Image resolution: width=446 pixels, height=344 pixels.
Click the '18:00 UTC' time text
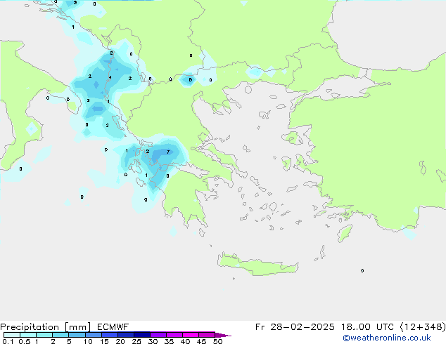(367, 327)
